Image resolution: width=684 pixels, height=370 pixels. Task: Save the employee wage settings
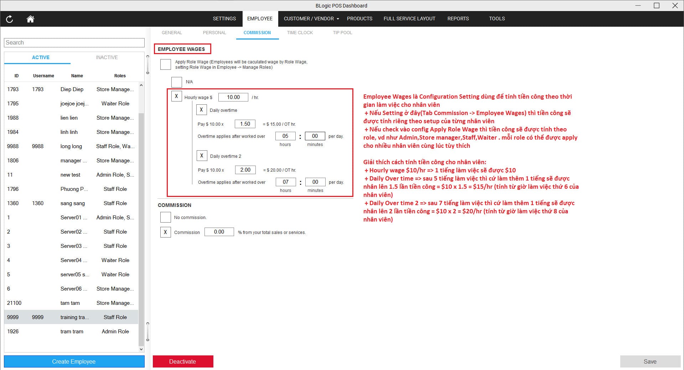coord(650,361)
